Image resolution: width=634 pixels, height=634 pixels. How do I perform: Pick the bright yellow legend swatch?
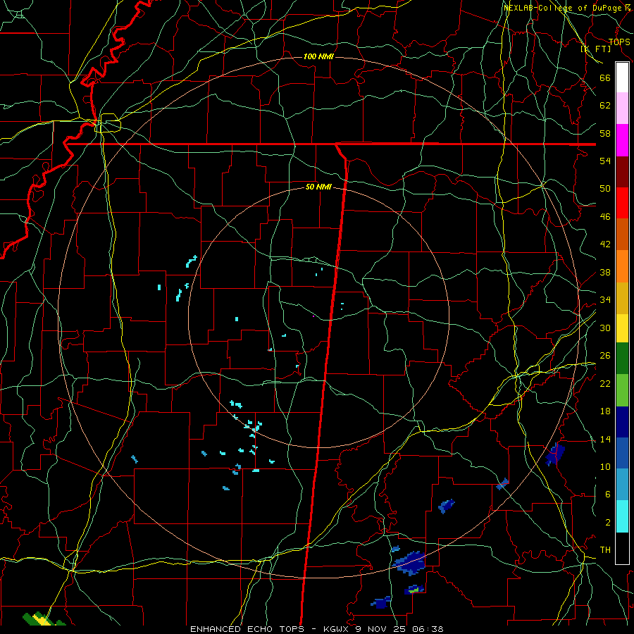pyautogui.click(x=622, y=328)
